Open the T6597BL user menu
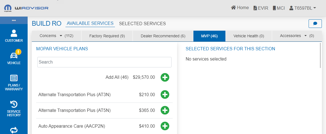326x134 pixels. coord(303,8)
